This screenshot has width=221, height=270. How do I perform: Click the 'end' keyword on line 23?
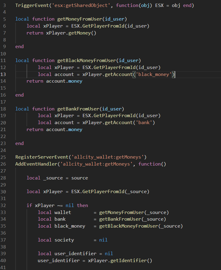click(x=19, y=143)
